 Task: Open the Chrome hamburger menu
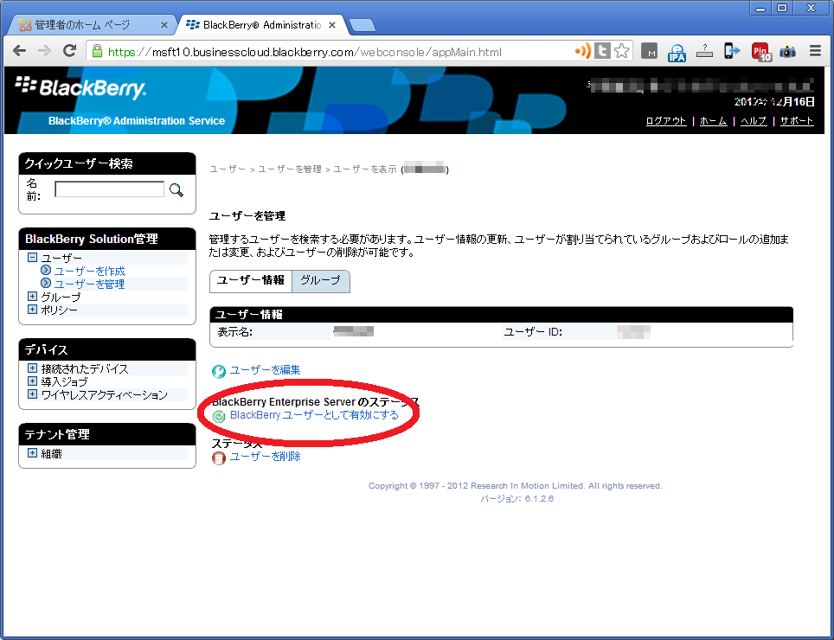coord(815,51)
